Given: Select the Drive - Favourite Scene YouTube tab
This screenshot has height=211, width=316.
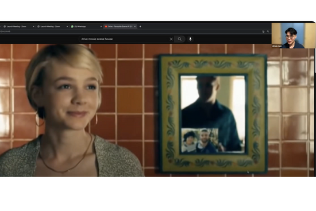Looking at the screenshot, I should click(x=120, y=26).
